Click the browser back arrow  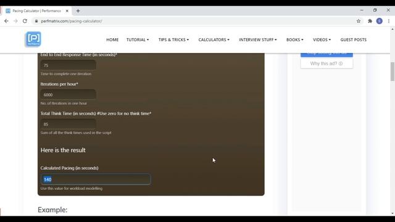6,21
